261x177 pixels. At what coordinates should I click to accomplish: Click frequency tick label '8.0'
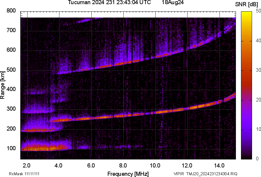coord(123,166)
